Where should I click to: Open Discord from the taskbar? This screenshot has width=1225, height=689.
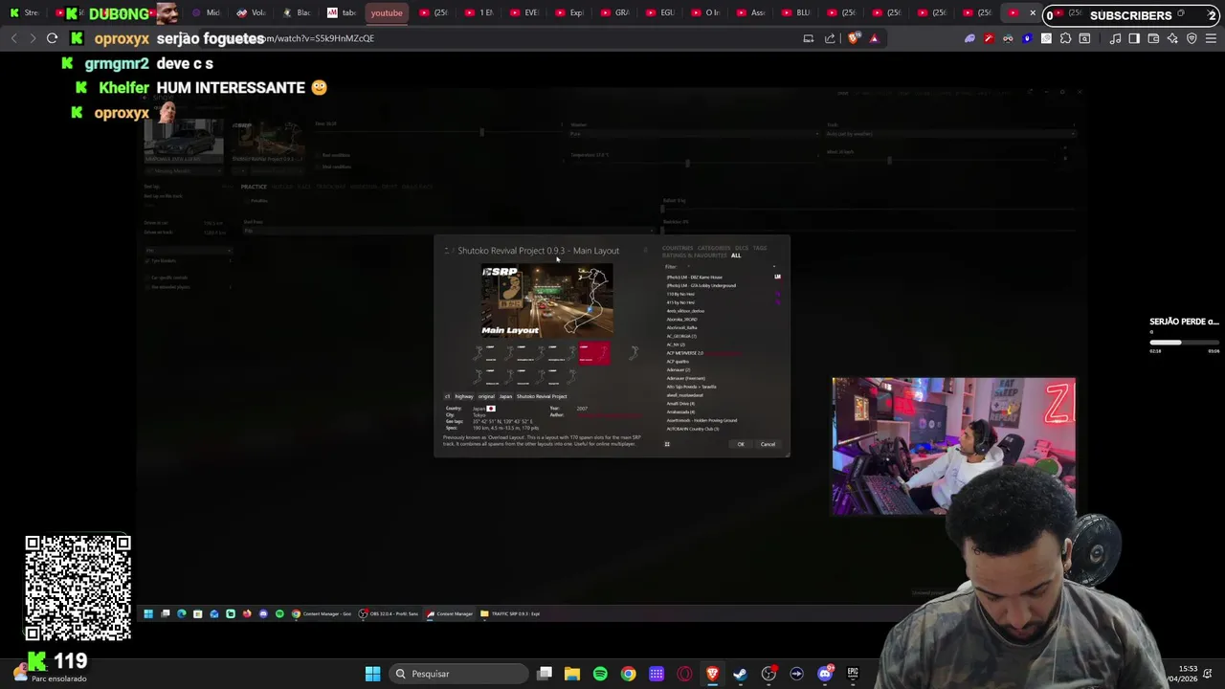click(825, 674)
